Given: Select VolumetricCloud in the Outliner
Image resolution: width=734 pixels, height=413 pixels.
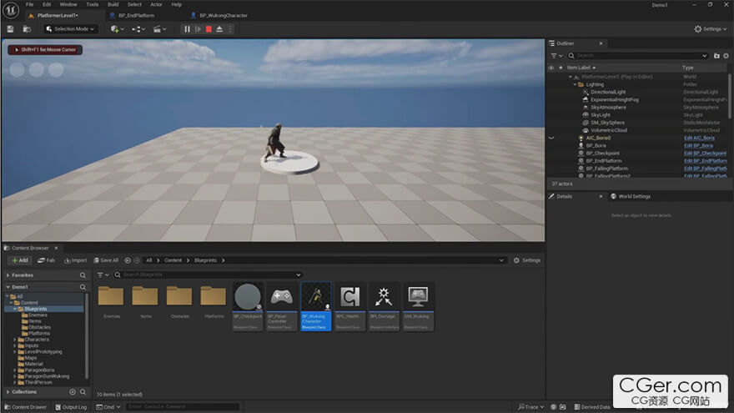Looking at the screenshot, I should coord(609,130).
